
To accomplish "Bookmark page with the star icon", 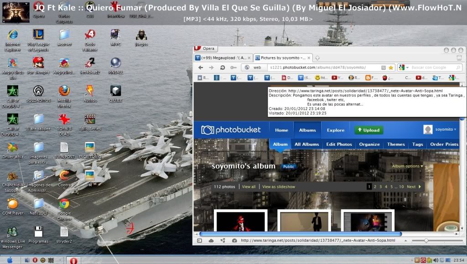I will point(391,68).
